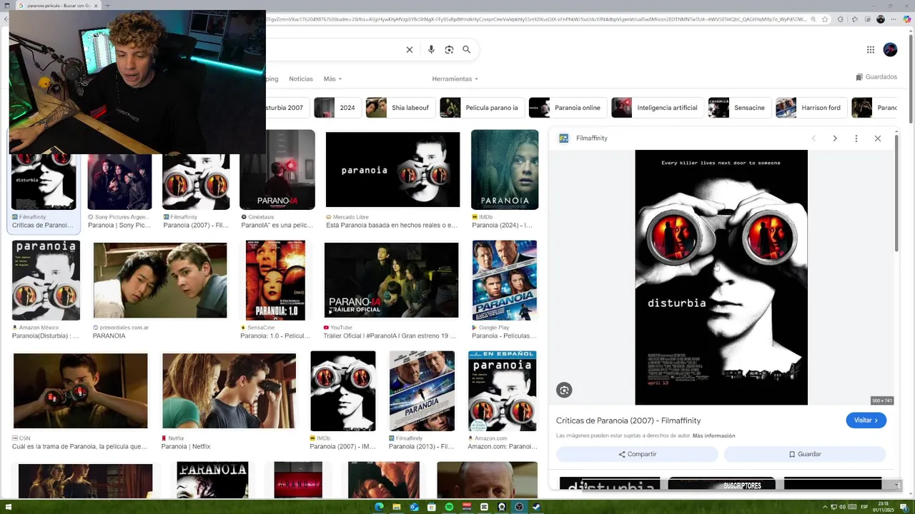Image resolution: width=915 pixels, height=514 pixels.
Task: Go to next image in preview panel
Action: 835,138
